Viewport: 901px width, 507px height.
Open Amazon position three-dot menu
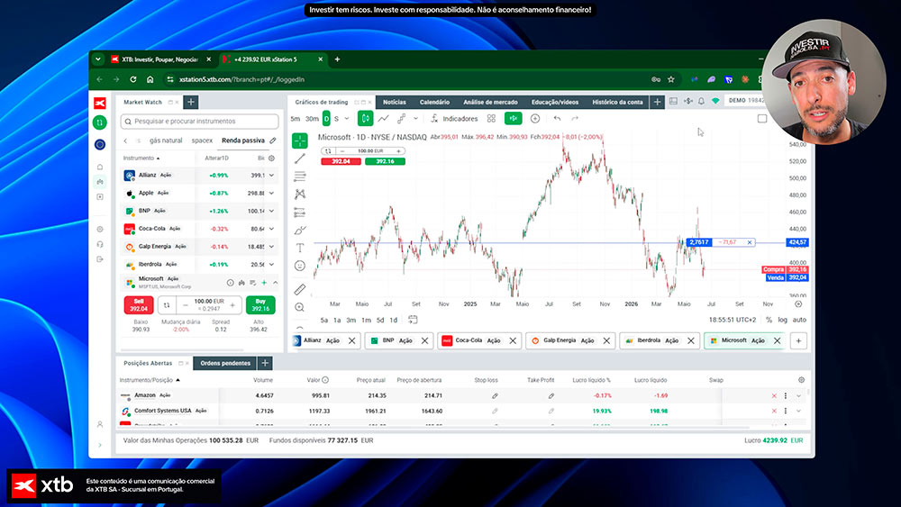[786, 395]
